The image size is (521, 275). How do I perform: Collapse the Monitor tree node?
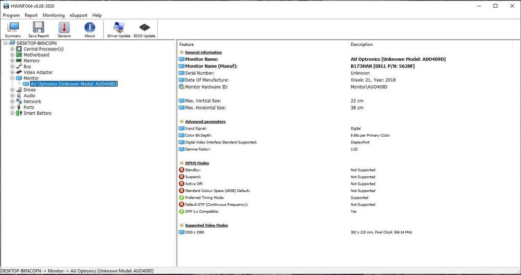(12, 78)
